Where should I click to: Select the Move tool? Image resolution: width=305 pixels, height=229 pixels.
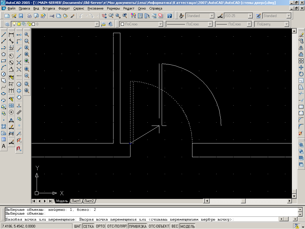301,67
